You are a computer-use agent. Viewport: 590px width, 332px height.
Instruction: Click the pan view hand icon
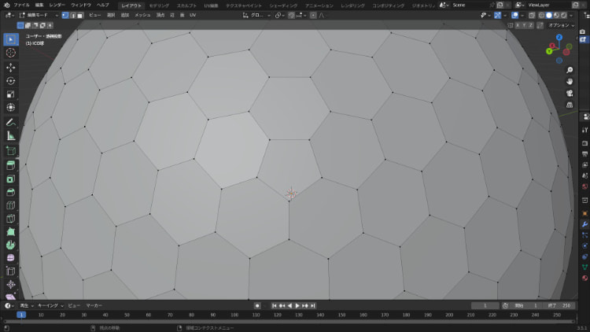(570, 82)
